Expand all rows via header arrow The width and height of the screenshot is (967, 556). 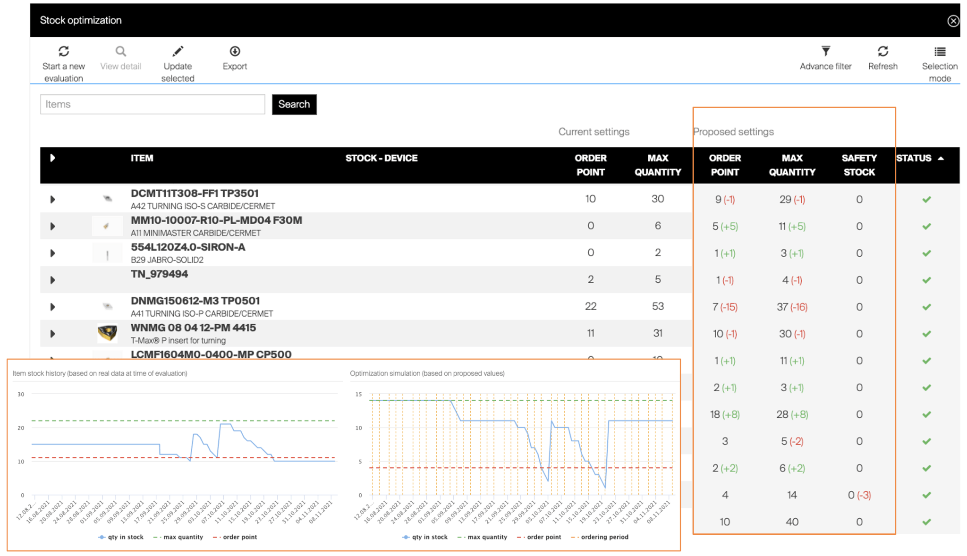[53, 158]
